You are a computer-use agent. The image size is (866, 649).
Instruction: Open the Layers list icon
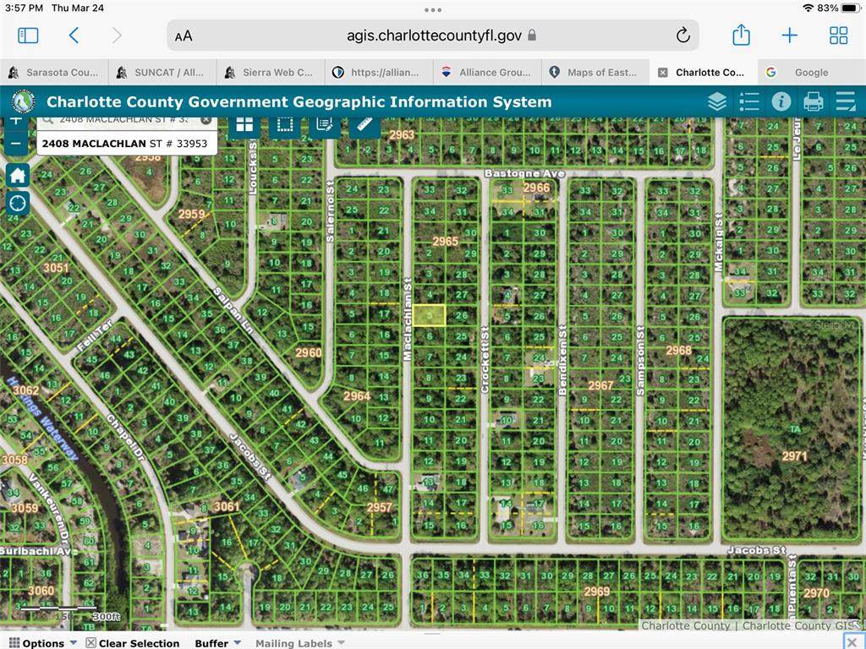point(717,101)
